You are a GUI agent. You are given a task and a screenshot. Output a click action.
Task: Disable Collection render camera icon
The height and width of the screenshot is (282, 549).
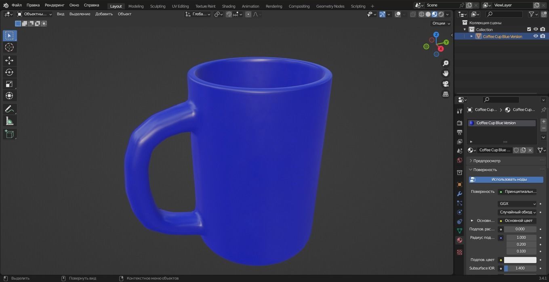click(x=543, y=29)
